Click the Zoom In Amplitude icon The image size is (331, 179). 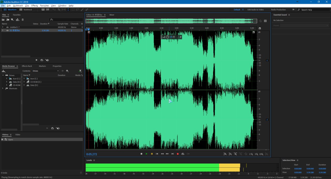tap(225, 154)
